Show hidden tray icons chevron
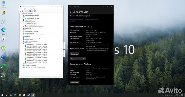This screenshot has width=185, height=97. 163,95
